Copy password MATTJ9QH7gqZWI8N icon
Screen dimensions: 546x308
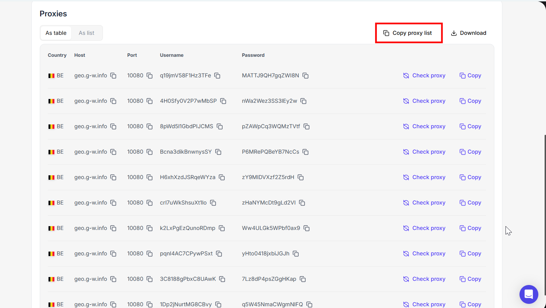pos(306,76)
